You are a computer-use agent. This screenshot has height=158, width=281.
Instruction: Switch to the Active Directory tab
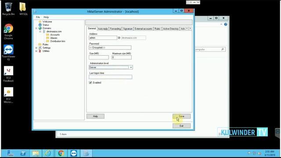171,29
